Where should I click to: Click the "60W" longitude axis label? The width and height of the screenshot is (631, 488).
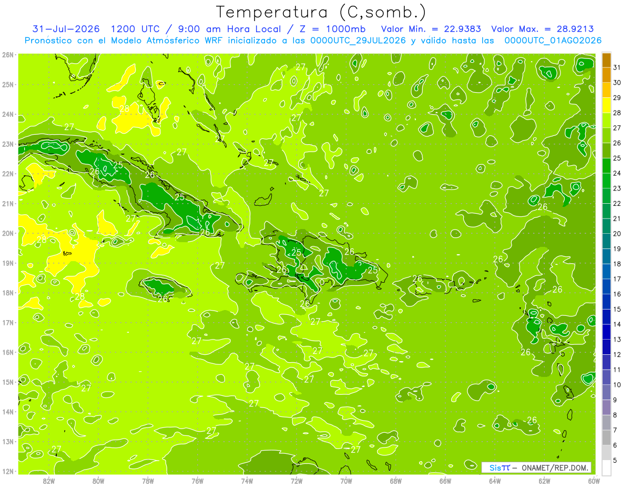click(594, 481)
